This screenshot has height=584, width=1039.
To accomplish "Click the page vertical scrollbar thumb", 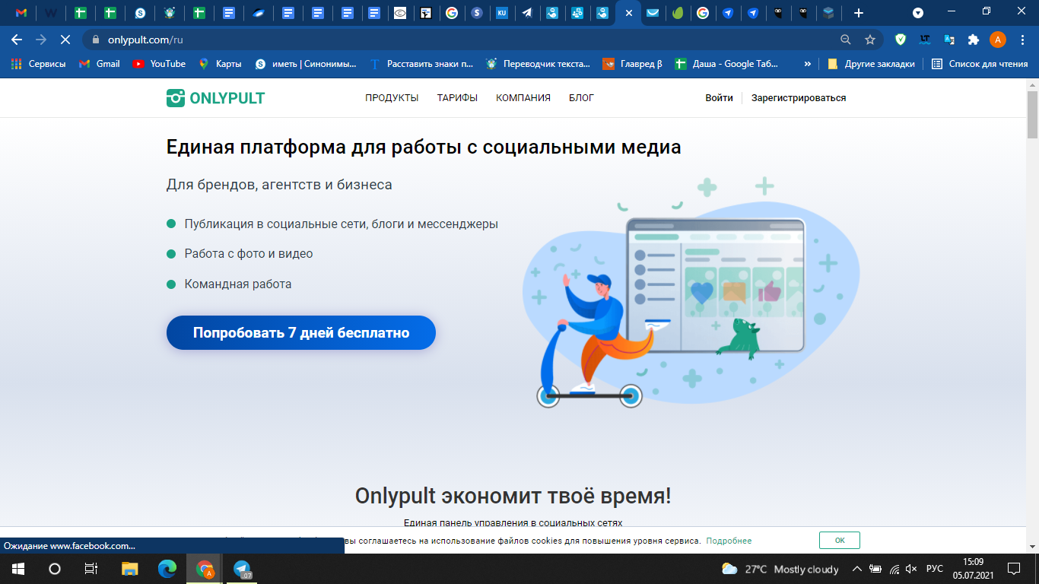I will tap(1032, 113).
